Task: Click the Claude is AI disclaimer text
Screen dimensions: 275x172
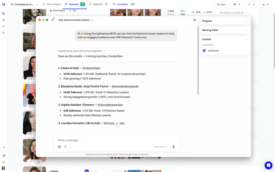Action: pos(117,155)
